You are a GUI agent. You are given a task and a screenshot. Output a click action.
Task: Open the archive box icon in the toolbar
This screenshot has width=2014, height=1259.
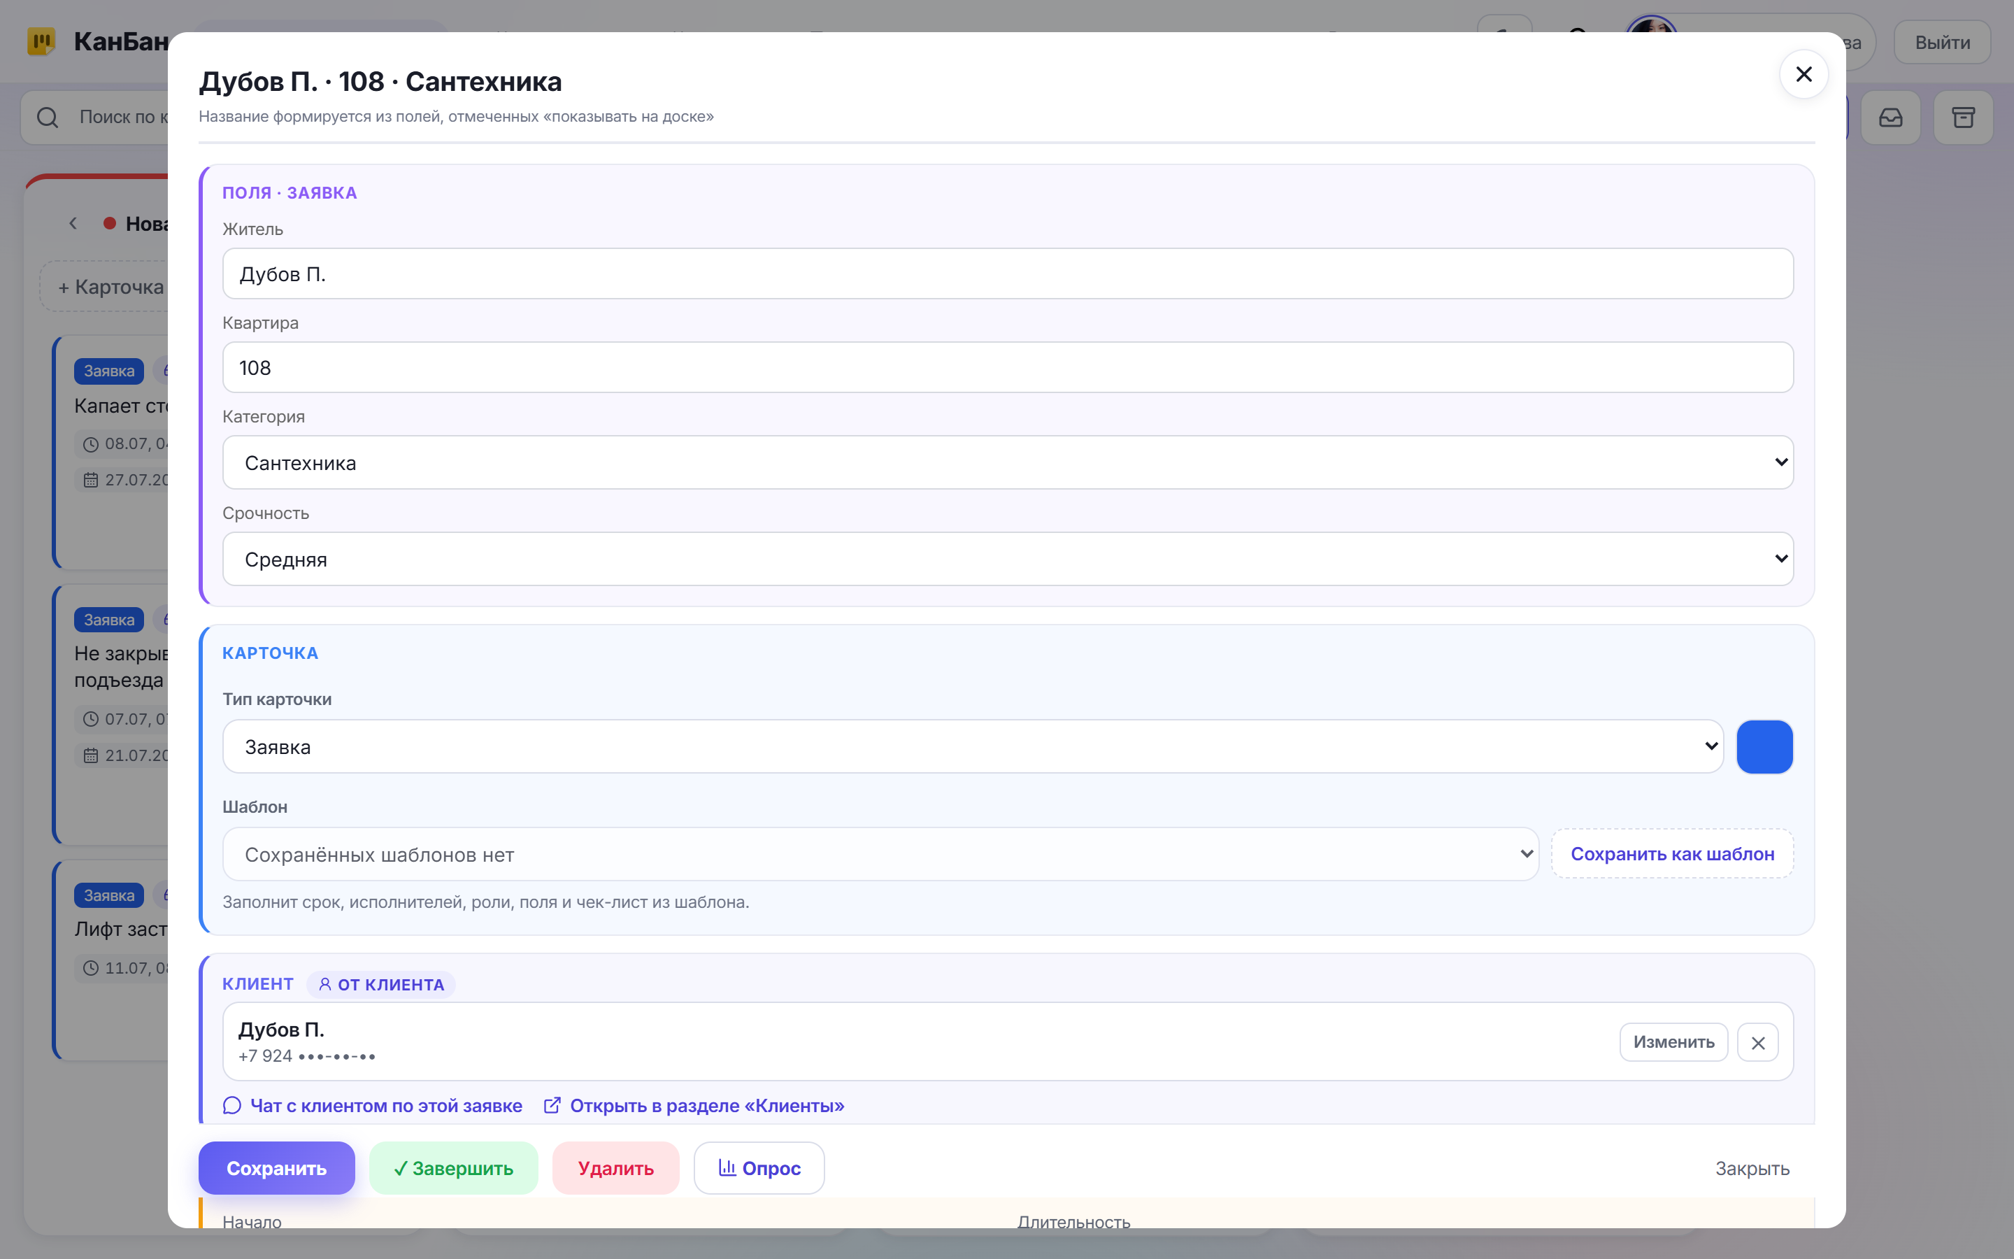[x=1963, y=118]
